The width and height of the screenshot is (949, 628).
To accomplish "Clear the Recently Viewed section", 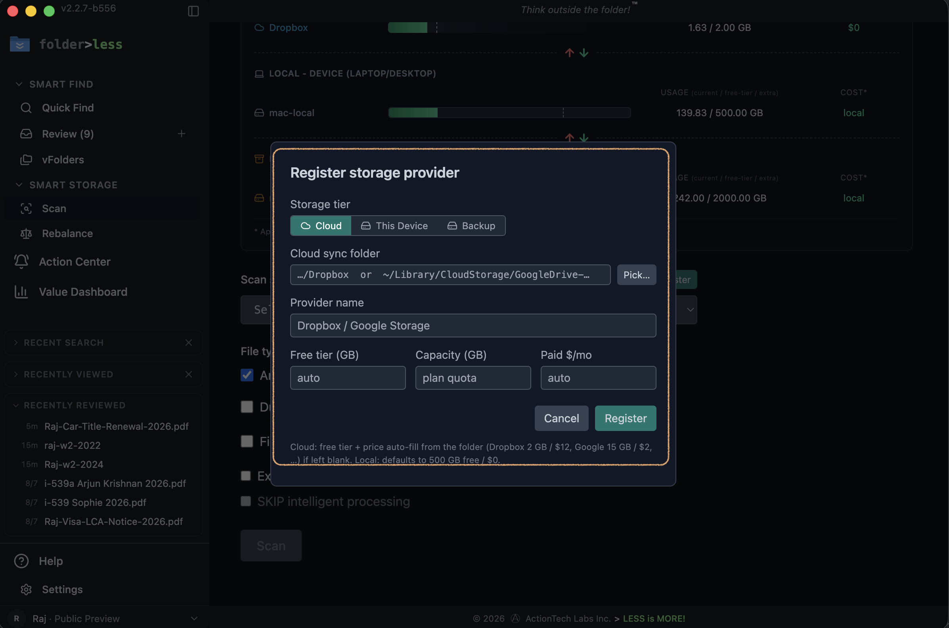I will 189,375.
